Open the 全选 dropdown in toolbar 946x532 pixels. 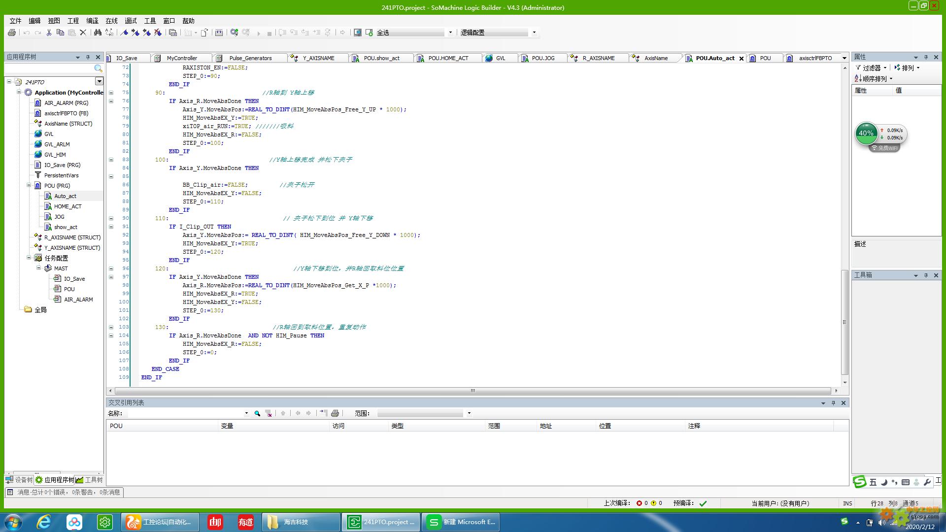point(450,33)
